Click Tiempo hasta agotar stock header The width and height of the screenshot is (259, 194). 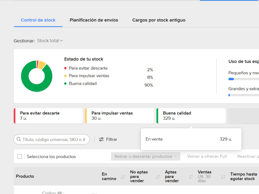[244, 176]
